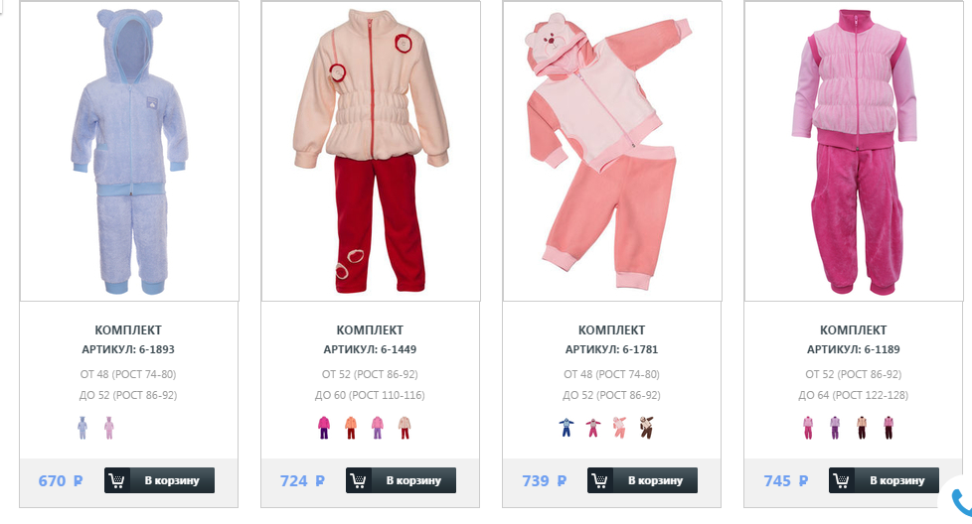Add set 6-1449 to cart

click(402, 480)
